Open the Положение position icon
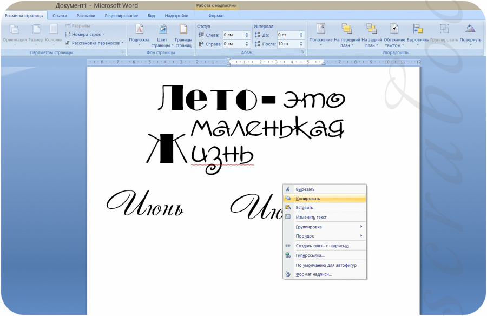 320,29
